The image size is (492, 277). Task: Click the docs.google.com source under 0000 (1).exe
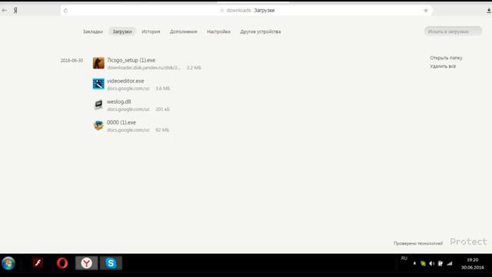point(128,130)
